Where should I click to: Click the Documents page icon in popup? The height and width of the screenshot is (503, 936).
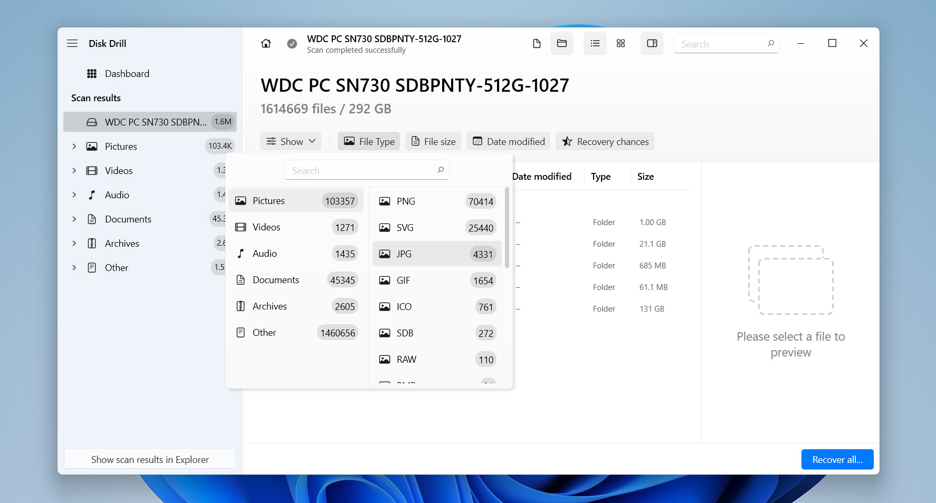pos(241,280)
